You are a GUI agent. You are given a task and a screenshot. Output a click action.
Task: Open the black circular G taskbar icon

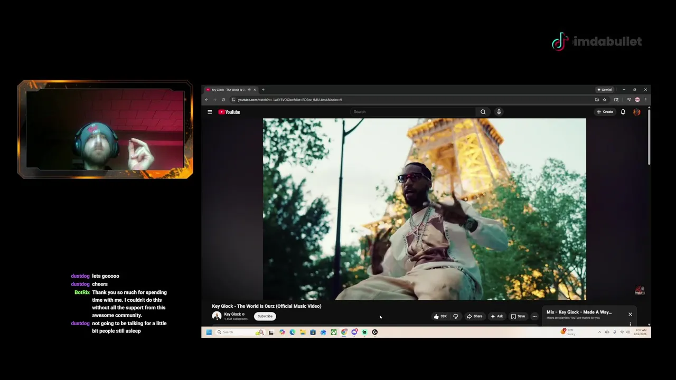375,332
